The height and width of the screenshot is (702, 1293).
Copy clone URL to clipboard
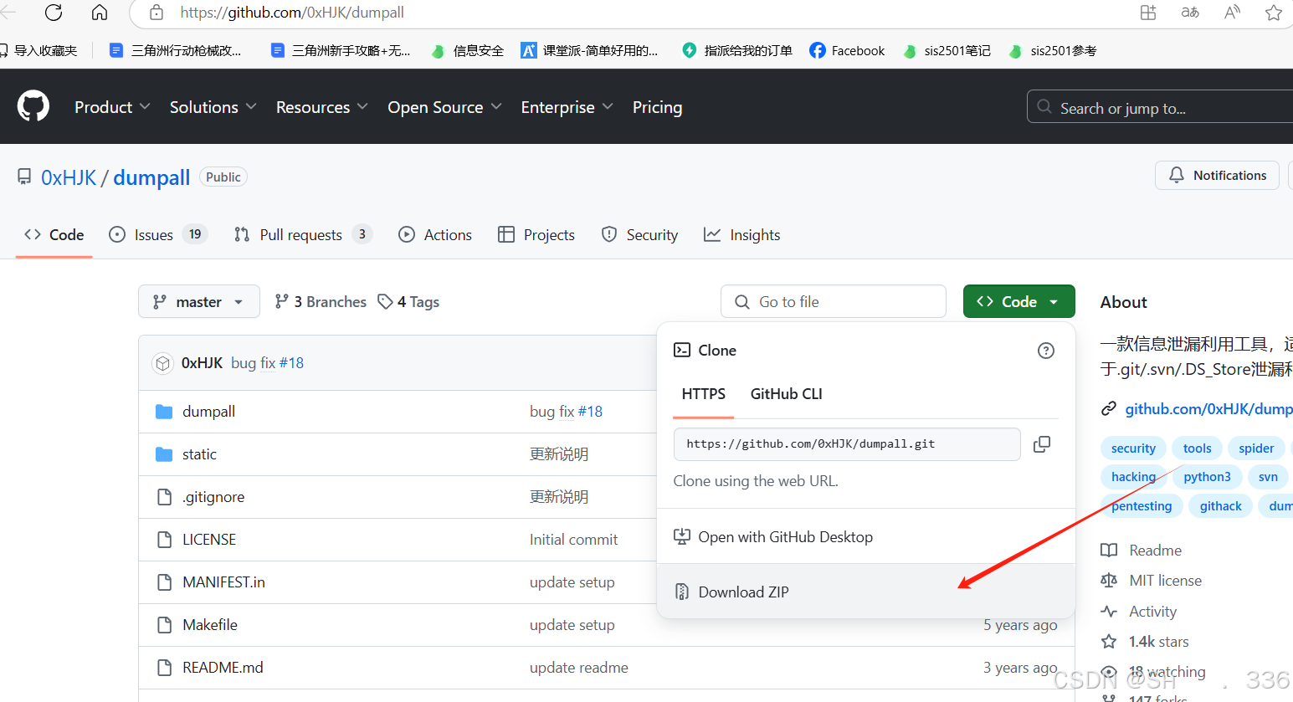click(x=1042, y=444)
